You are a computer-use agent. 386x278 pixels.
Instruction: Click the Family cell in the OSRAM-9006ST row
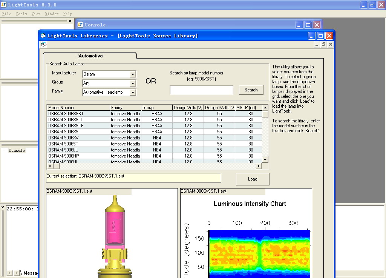coord(126,144)
